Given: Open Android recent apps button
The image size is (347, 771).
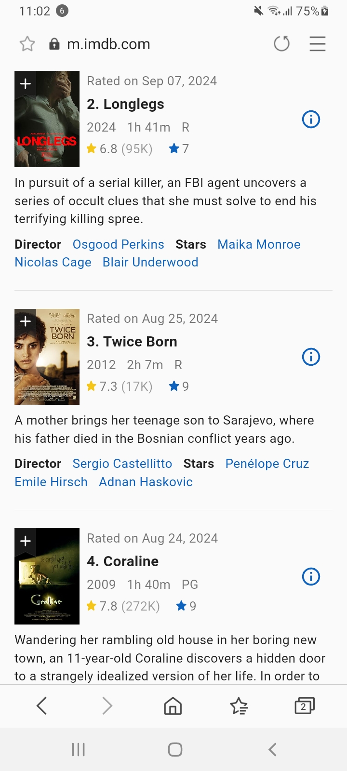Looking at the screenshot, I should coord(78,749).
